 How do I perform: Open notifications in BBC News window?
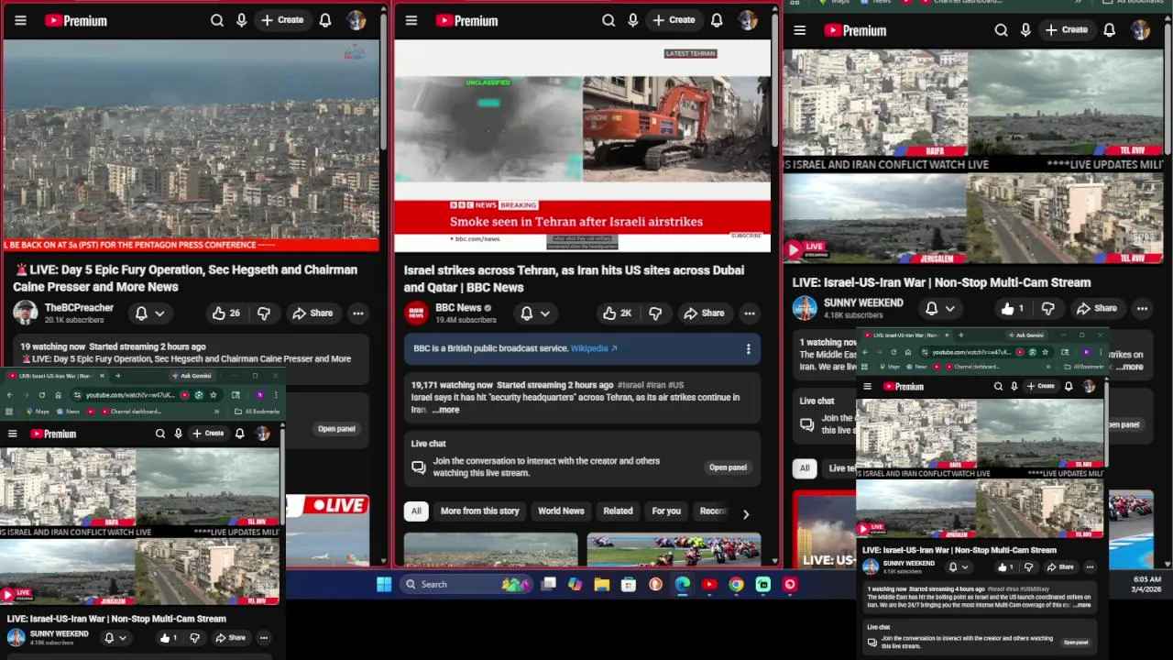coord(717,20)
